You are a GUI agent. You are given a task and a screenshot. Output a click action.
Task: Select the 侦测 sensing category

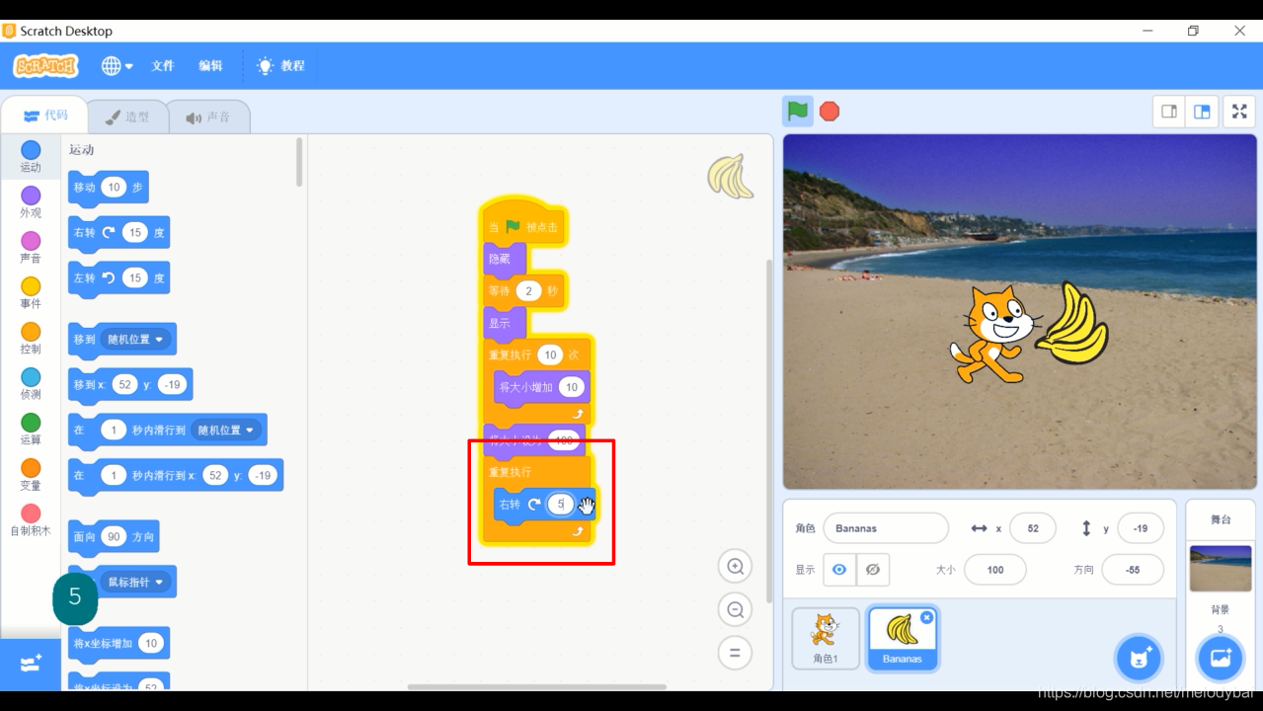pos(31,383)
